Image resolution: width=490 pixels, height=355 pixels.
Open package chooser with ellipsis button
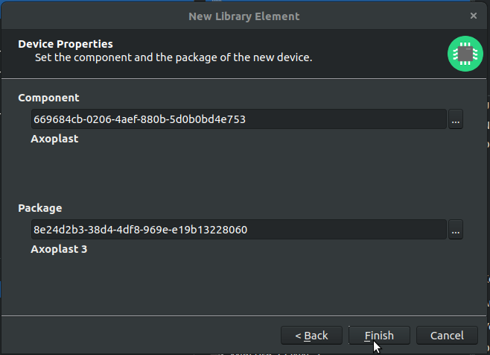(x=456, y=230)
